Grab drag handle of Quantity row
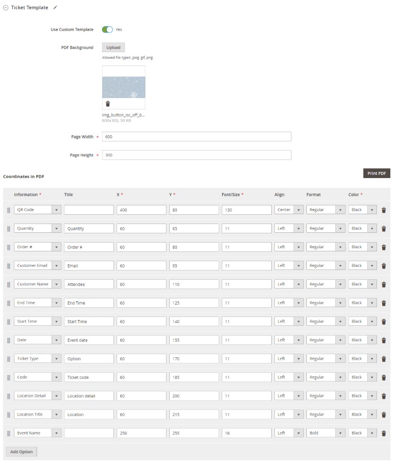Screen dimensions: 393x463 [x=8, y=229]
